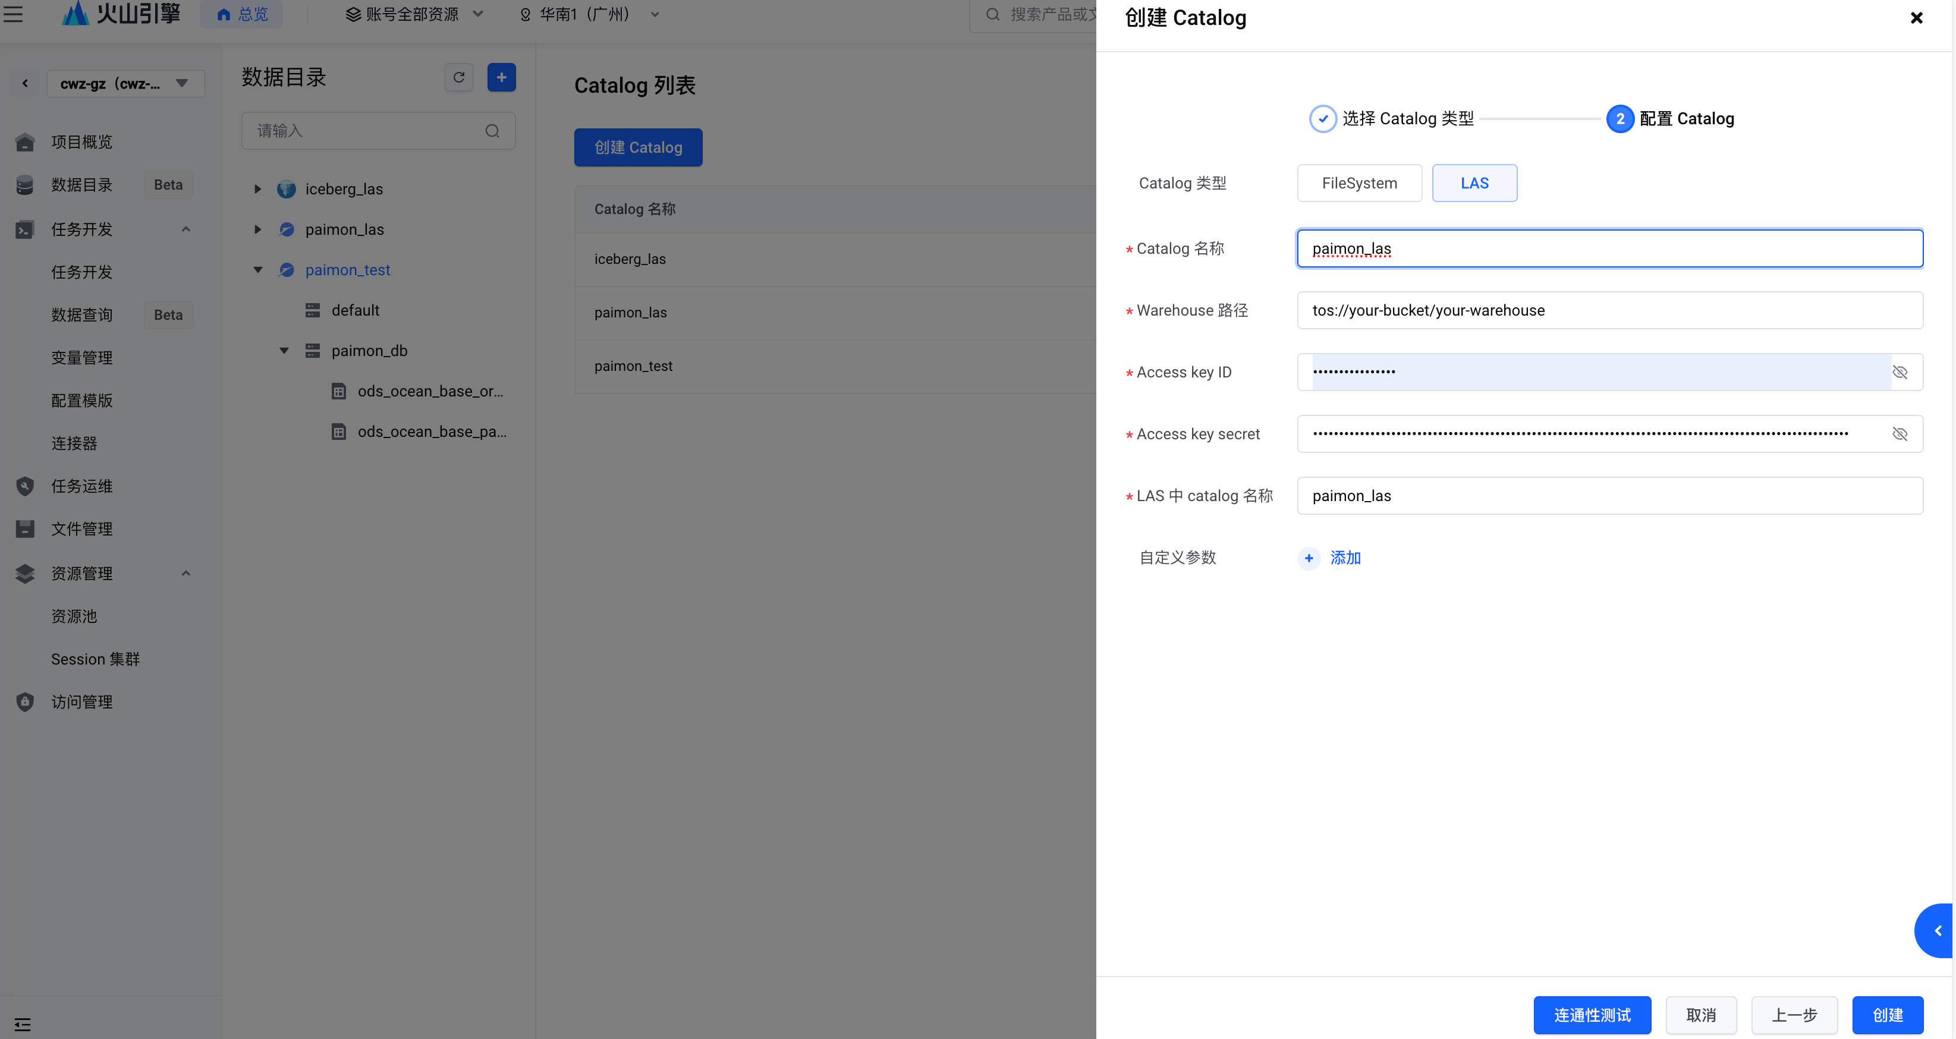Open 任务运维 in the sidebar
This screenshot has height=1039, width=1956.
[x=81, y=486]
